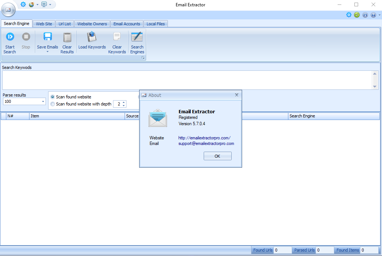
Task: Click the support email address link
Action: (x=206, y=143)
